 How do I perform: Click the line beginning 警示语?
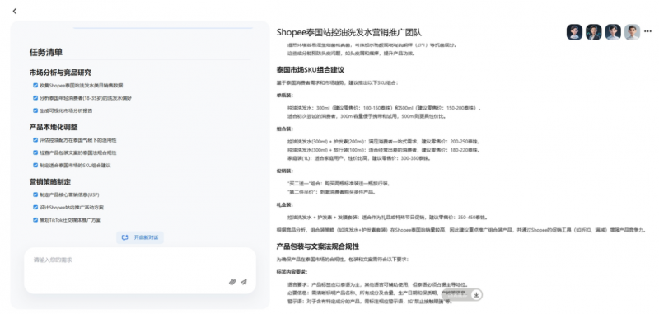point(369,302)
